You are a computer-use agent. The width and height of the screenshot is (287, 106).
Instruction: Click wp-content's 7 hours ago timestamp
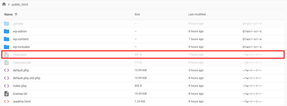196,39
